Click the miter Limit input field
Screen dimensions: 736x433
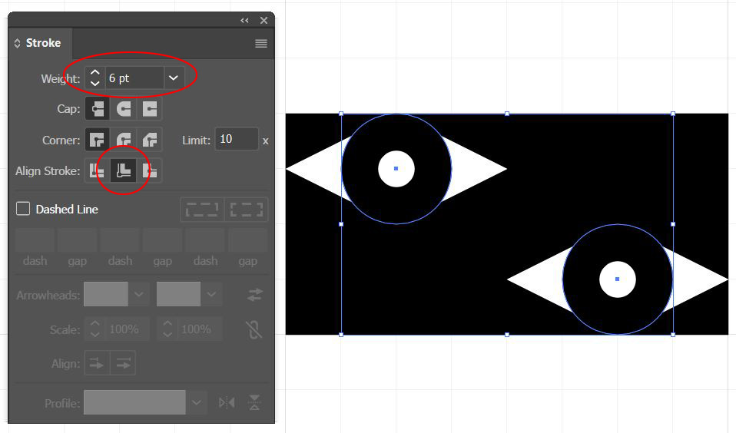pyautogui.click(x=236, y=140)
